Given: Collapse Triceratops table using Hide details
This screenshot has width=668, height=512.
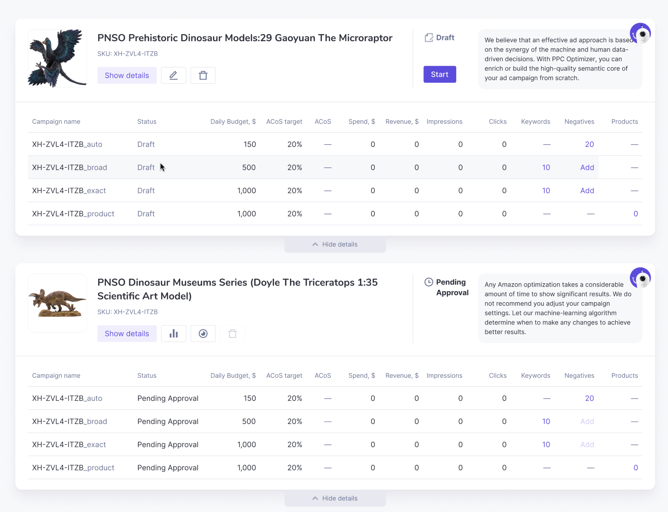Looking at the screenshot, I should tap(335, 499).
